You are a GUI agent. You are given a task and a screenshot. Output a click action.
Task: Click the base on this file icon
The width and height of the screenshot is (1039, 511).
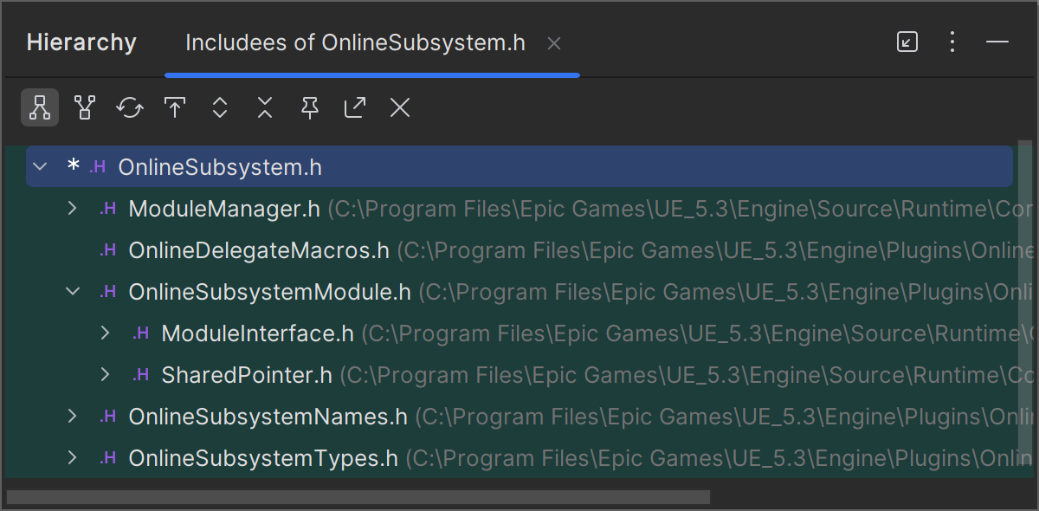174,107
